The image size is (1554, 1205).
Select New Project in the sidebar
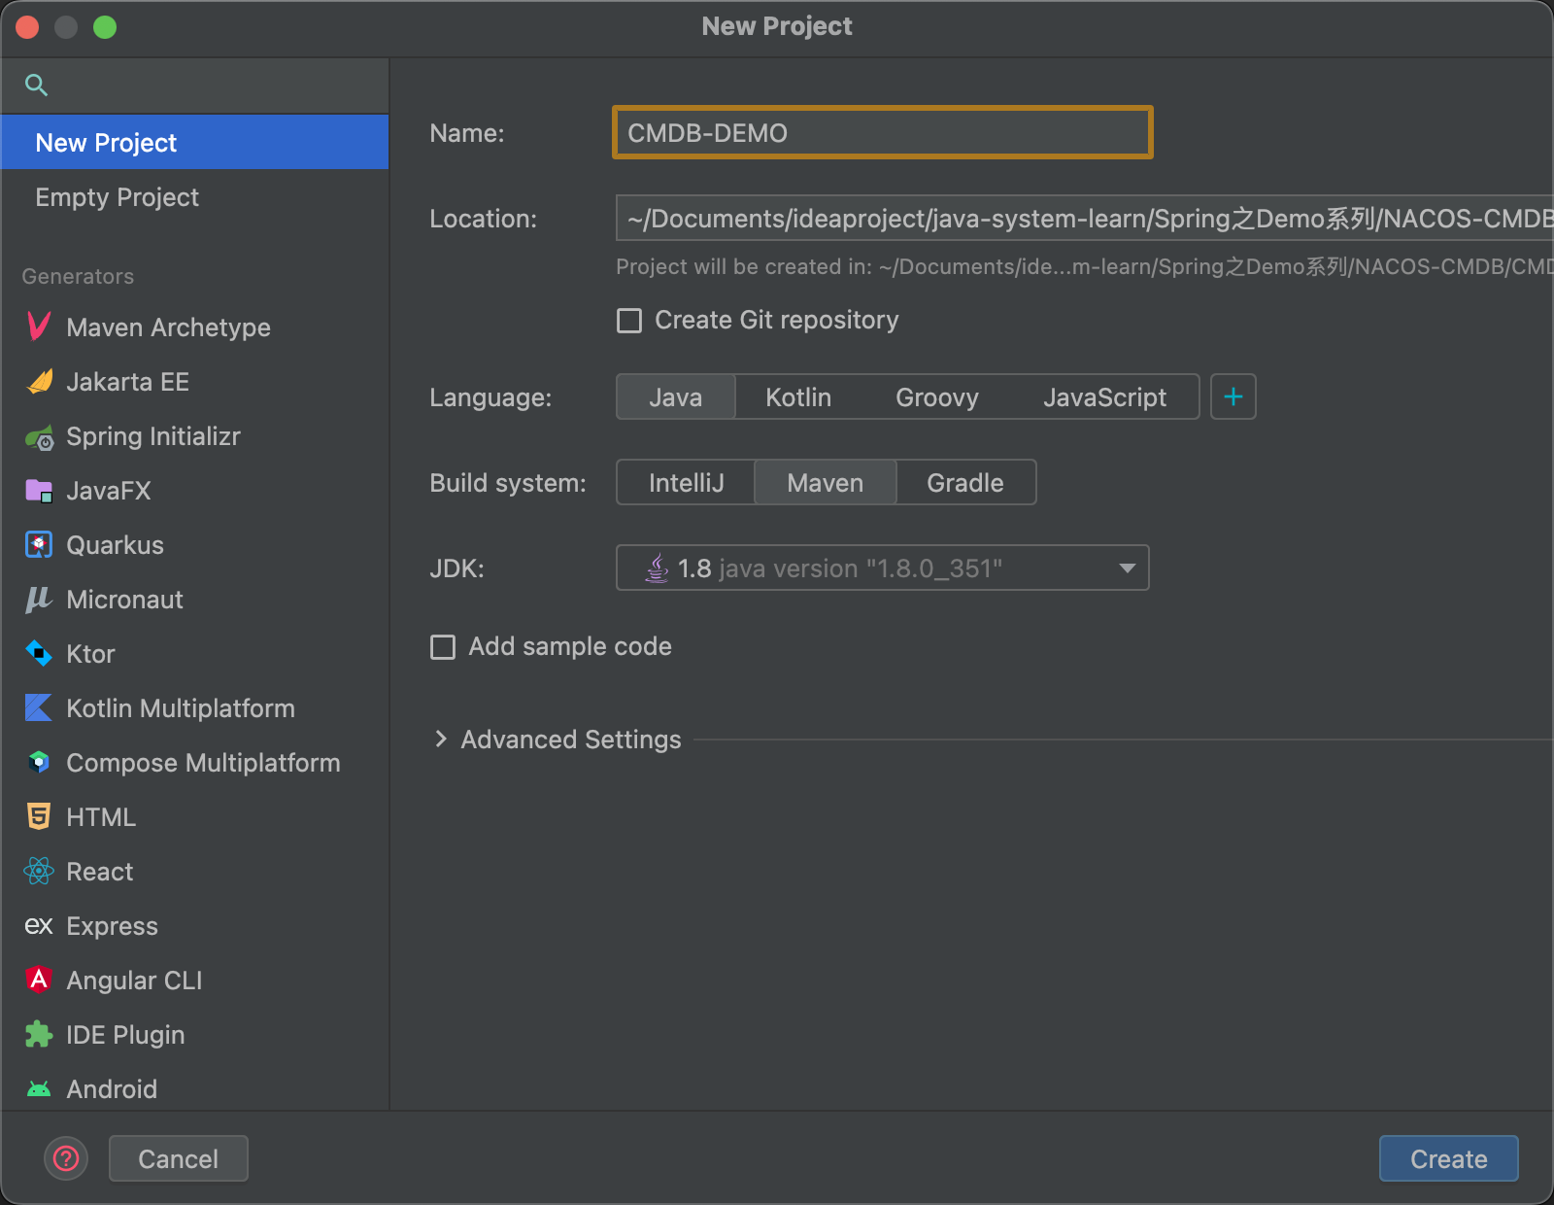[195, 142]
